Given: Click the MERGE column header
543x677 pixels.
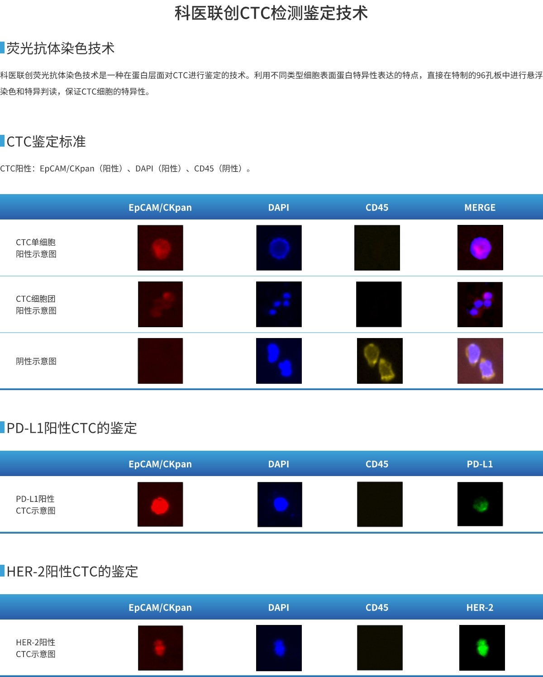Looking at the screenshot, I should coord(480,208).
